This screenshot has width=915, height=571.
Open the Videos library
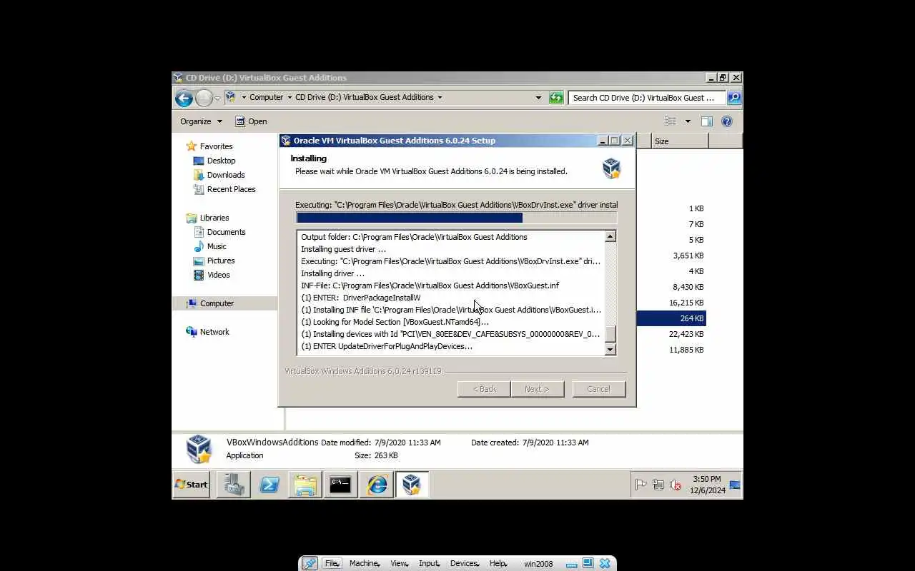click(x=219, y=275)
